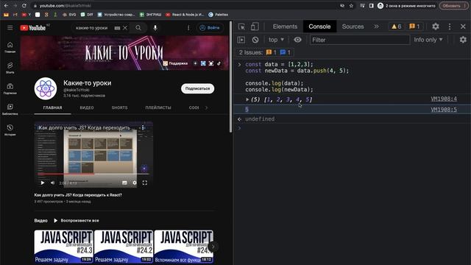Play the featured video
The height and width of the screenshot is (265, 471).
43,183
